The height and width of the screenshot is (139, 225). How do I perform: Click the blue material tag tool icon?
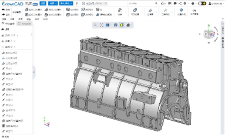coord(181,10)
